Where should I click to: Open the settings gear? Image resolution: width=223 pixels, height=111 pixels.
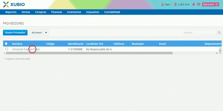(198, 5)
